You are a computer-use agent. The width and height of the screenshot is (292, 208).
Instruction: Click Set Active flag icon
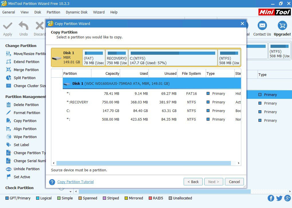pos(8,177)
